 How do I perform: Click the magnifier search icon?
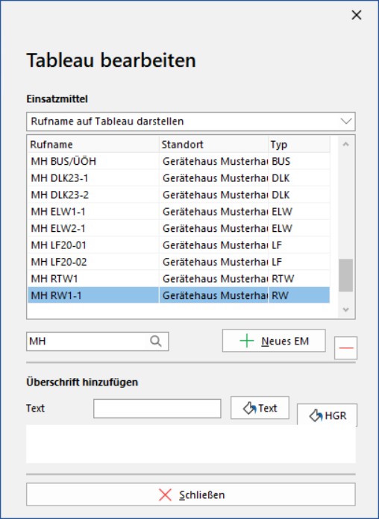click(x=156, y=341)
